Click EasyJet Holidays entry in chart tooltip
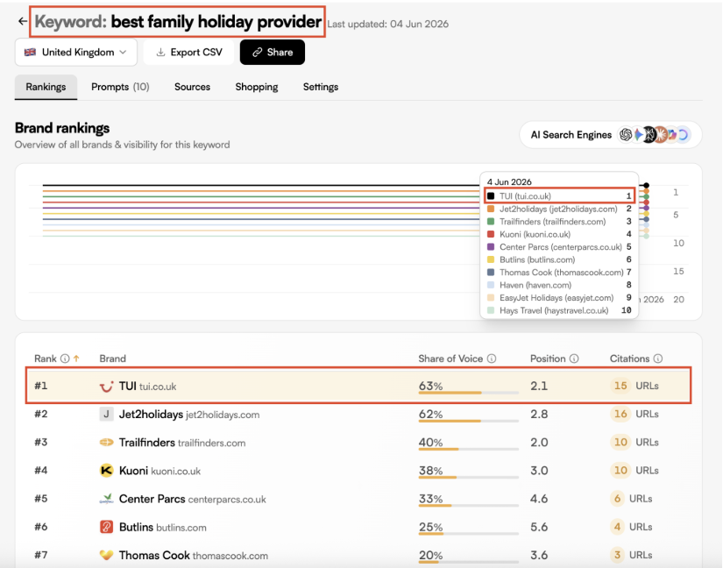This screenshot has width=723, height=568. [559, 297]
